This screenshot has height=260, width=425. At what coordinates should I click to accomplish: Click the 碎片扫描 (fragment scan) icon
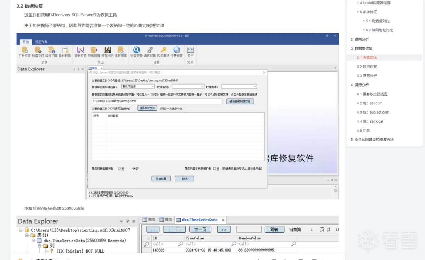tap(52, 50)
